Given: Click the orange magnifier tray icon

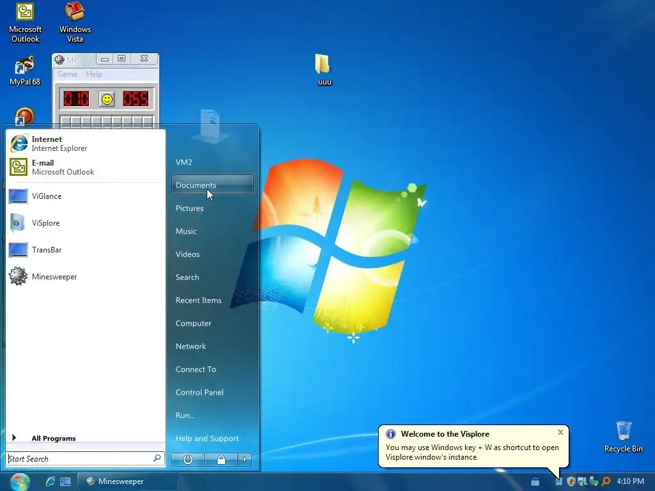Looking at the screenshot, I should [606, 481].
